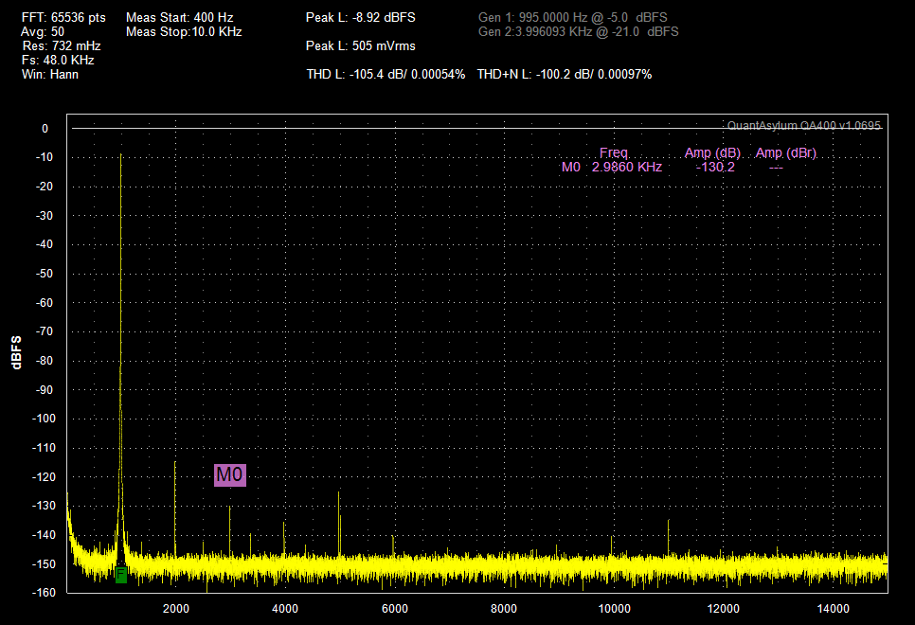Image resolution: width=915 pixels, height=625 pixels.
Task: Click the Meas Stop: 10.0 KHz text
Action: click(x=184, y=32)
